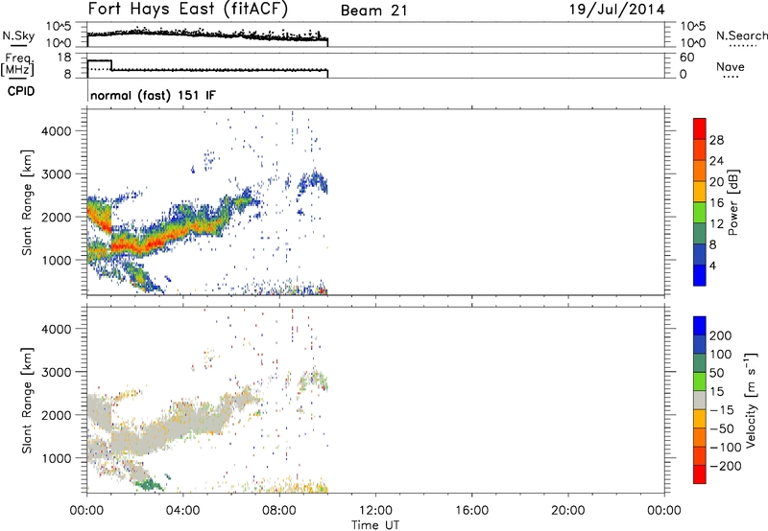Click the '200' tick on Velocity colorbar
Screen dimensions: 768x531
721,335
